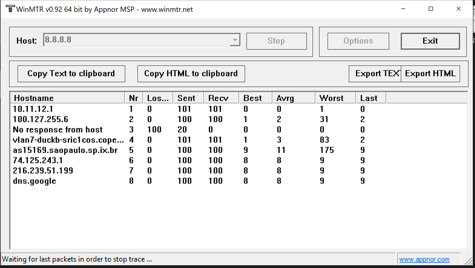Click the sent value 20 for hop 3

coord(183,130)
